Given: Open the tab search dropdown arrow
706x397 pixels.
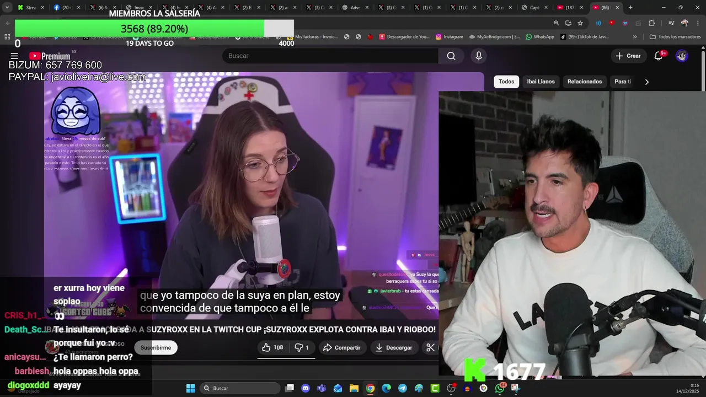Looking at the screenshot, I should (x=7, y=8).
